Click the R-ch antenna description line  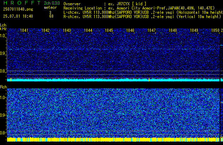point(142,17)
